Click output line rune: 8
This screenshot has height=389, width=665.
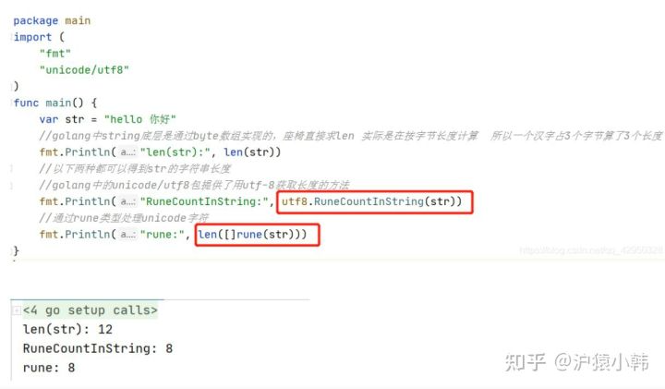(49, 368)
